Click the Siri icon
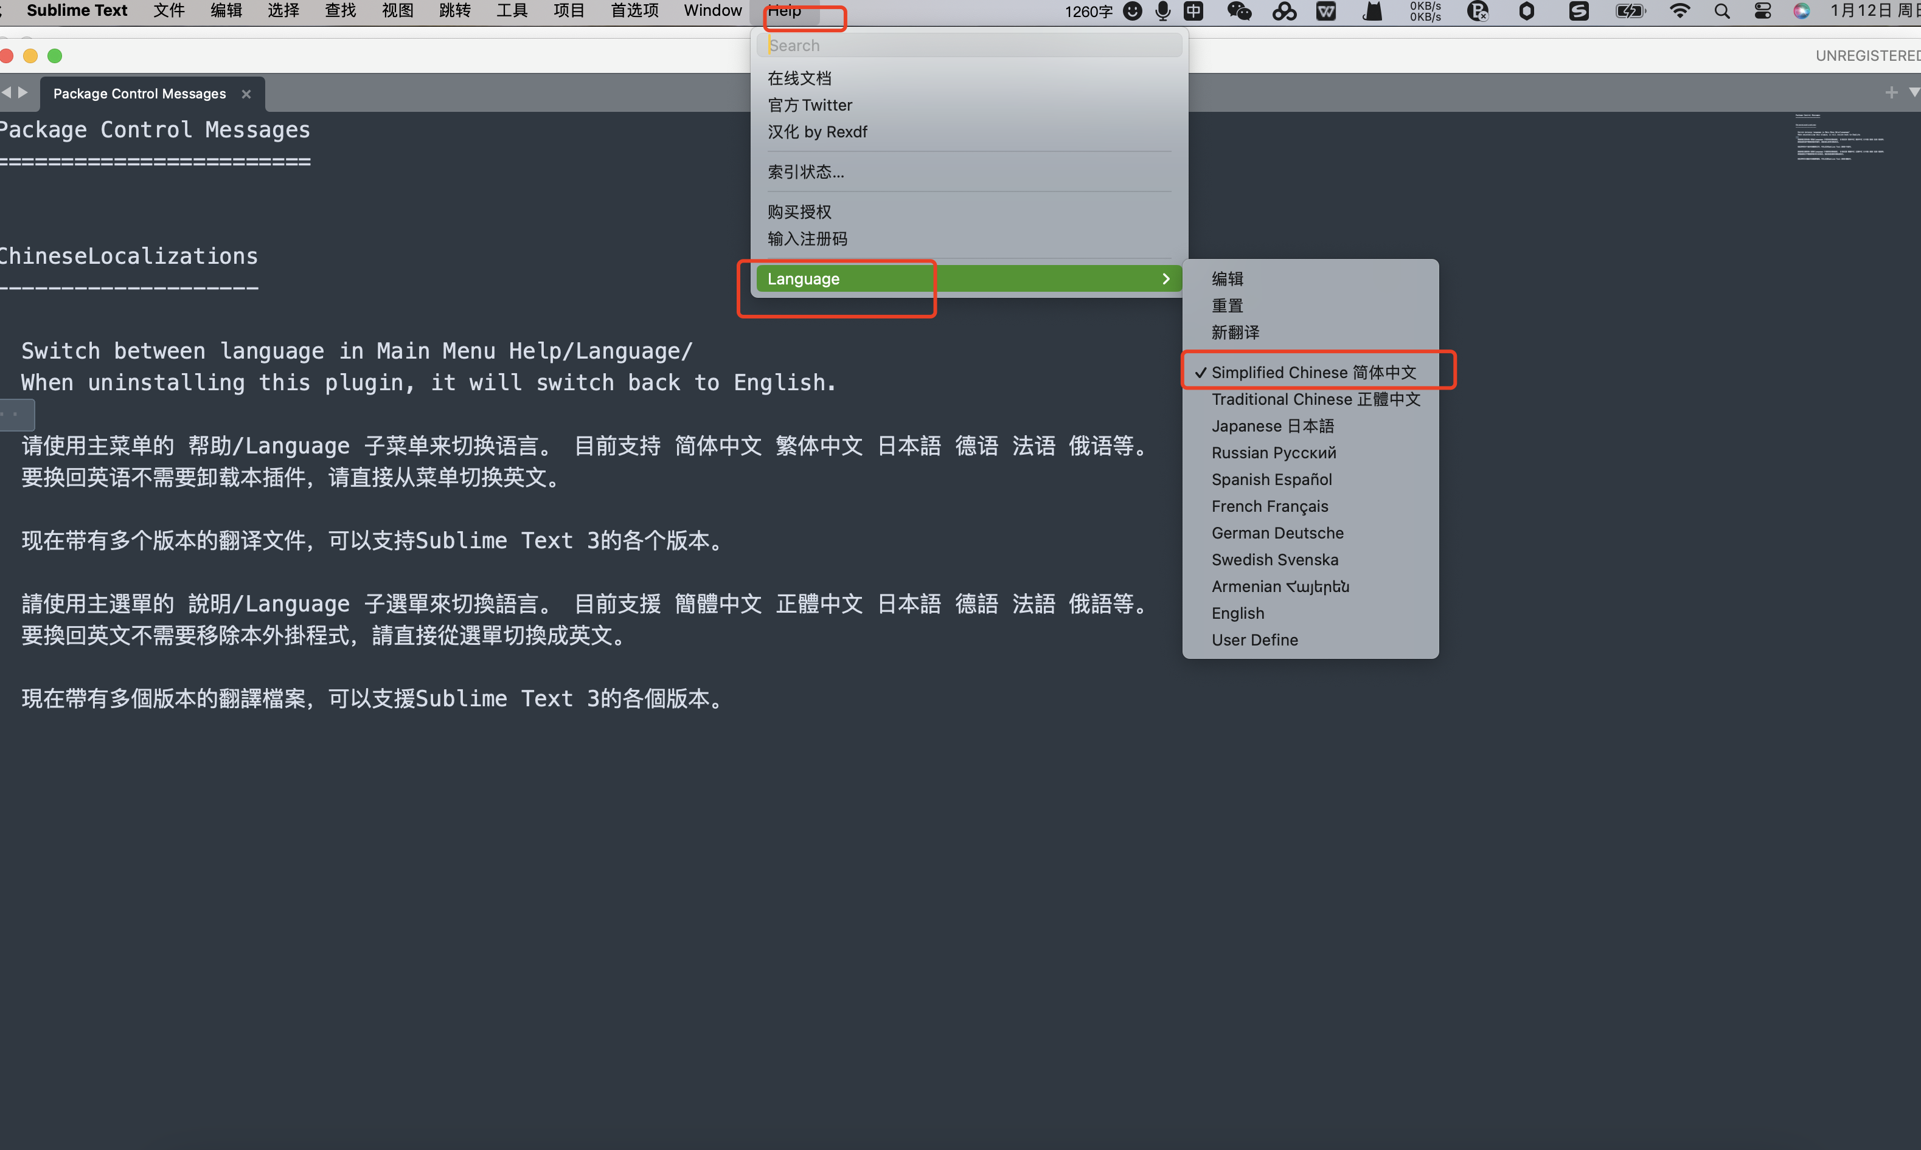The height and width of the screenshot is (1150, 1921). [1801, 11]
